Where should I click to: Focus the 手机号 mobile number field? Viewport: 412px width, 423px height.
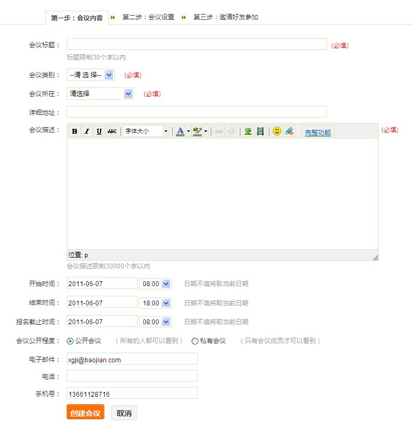coord(132,393)
